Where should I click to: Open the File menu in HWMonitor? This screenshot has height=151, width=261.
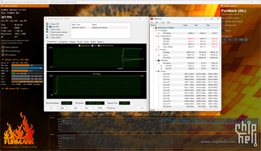click(x=152, y=22)
